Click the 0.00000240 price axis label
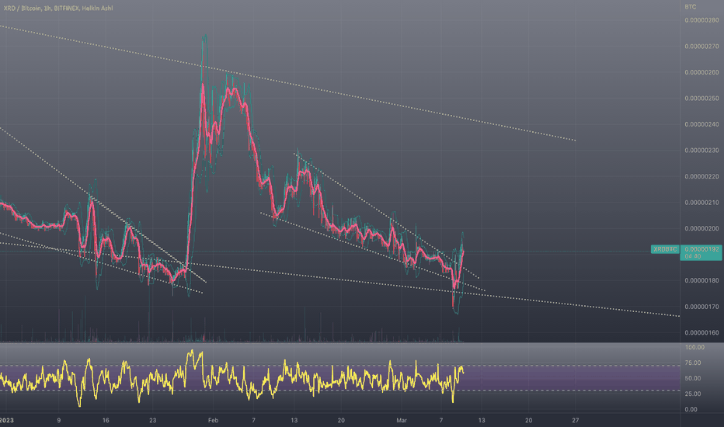Viewport: 724px width, 427px height. 701,125
